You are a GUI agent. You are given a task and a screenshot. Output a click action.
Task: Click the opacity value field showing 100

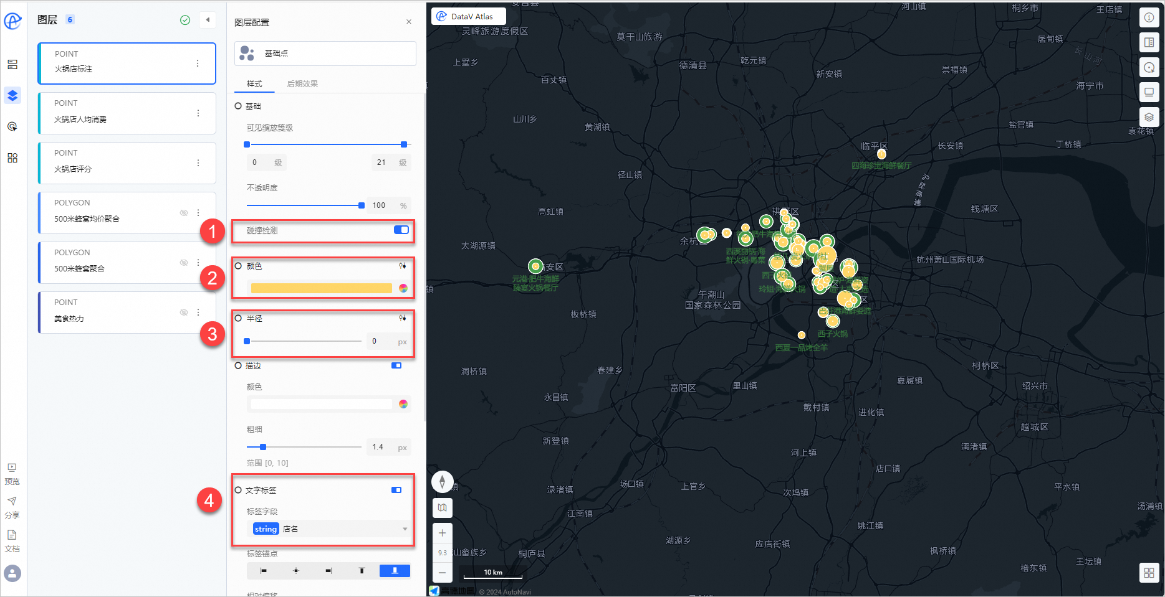389,205
